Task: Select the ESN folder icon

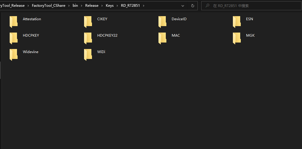Action: 237,22
